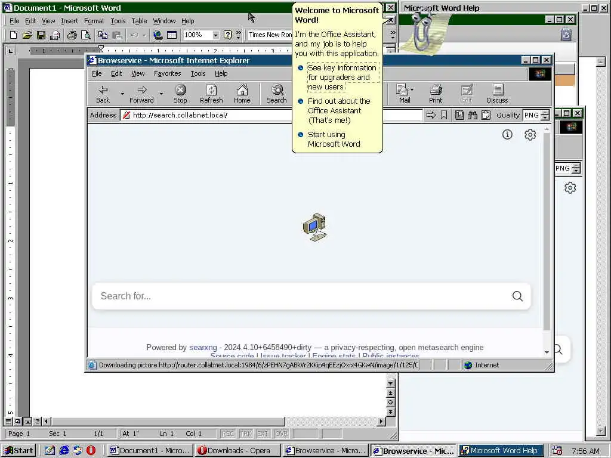Image resolution: width=611 pixels, height=458 pixels.
Task: Open the Word Table menu
Action: pyautogui.click(x=139, y=21)
